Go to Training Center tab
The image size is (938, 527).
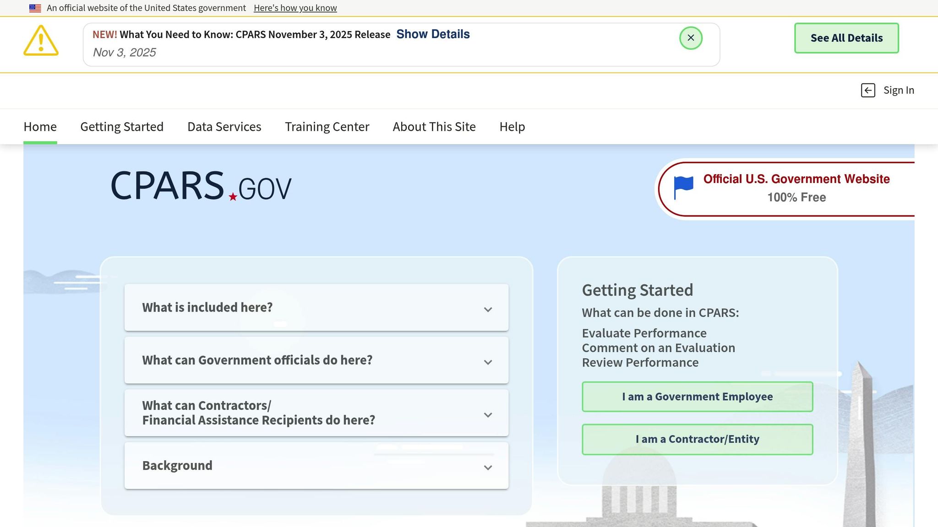click(x=327, y=127)
